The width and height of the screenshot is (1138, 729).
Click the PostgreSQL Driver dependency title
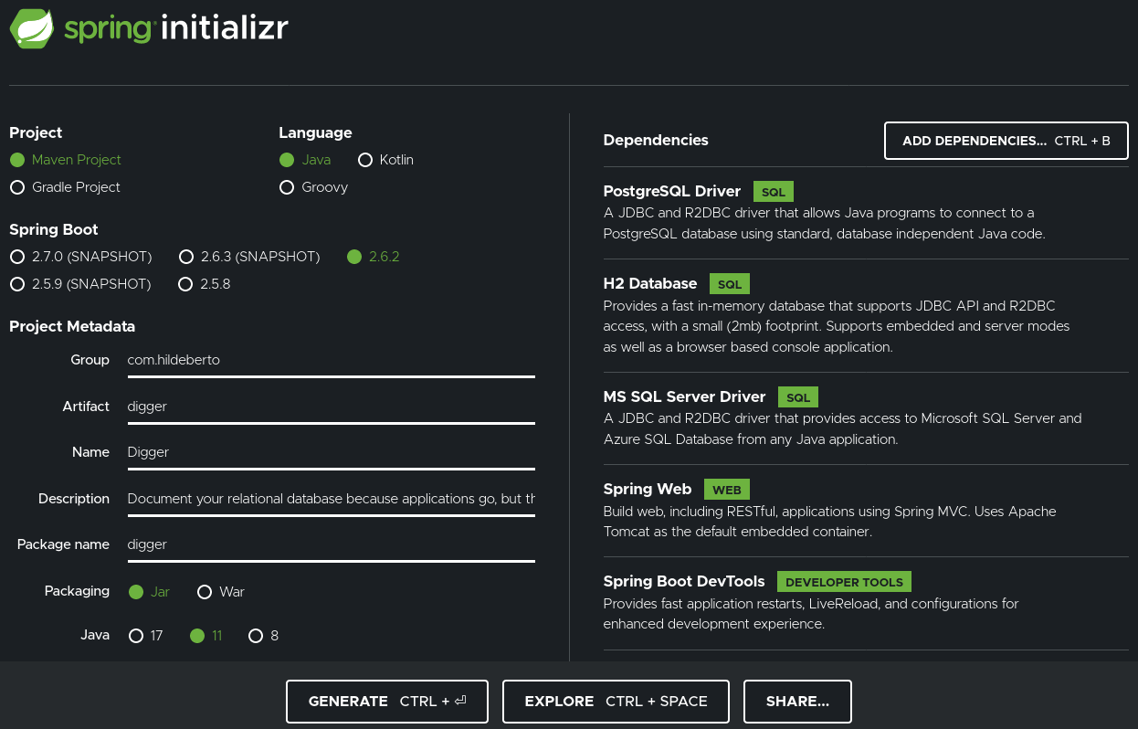tap(672, 192)
